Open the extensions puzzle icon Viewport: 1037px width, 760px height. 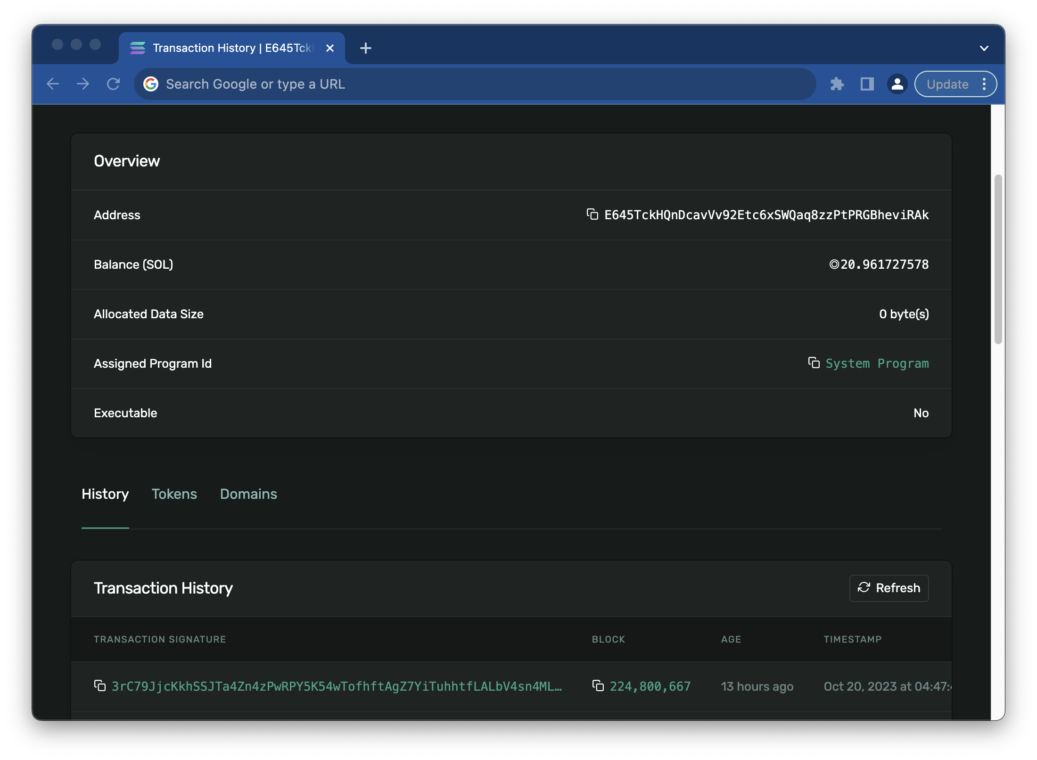pos(837,84)
